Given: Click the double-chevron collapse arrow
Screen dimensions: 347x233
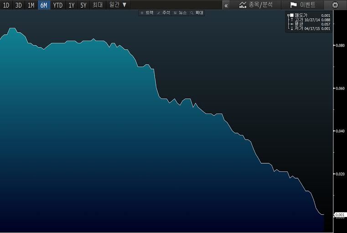Looking at the screenshot, I should coord(226,5).
